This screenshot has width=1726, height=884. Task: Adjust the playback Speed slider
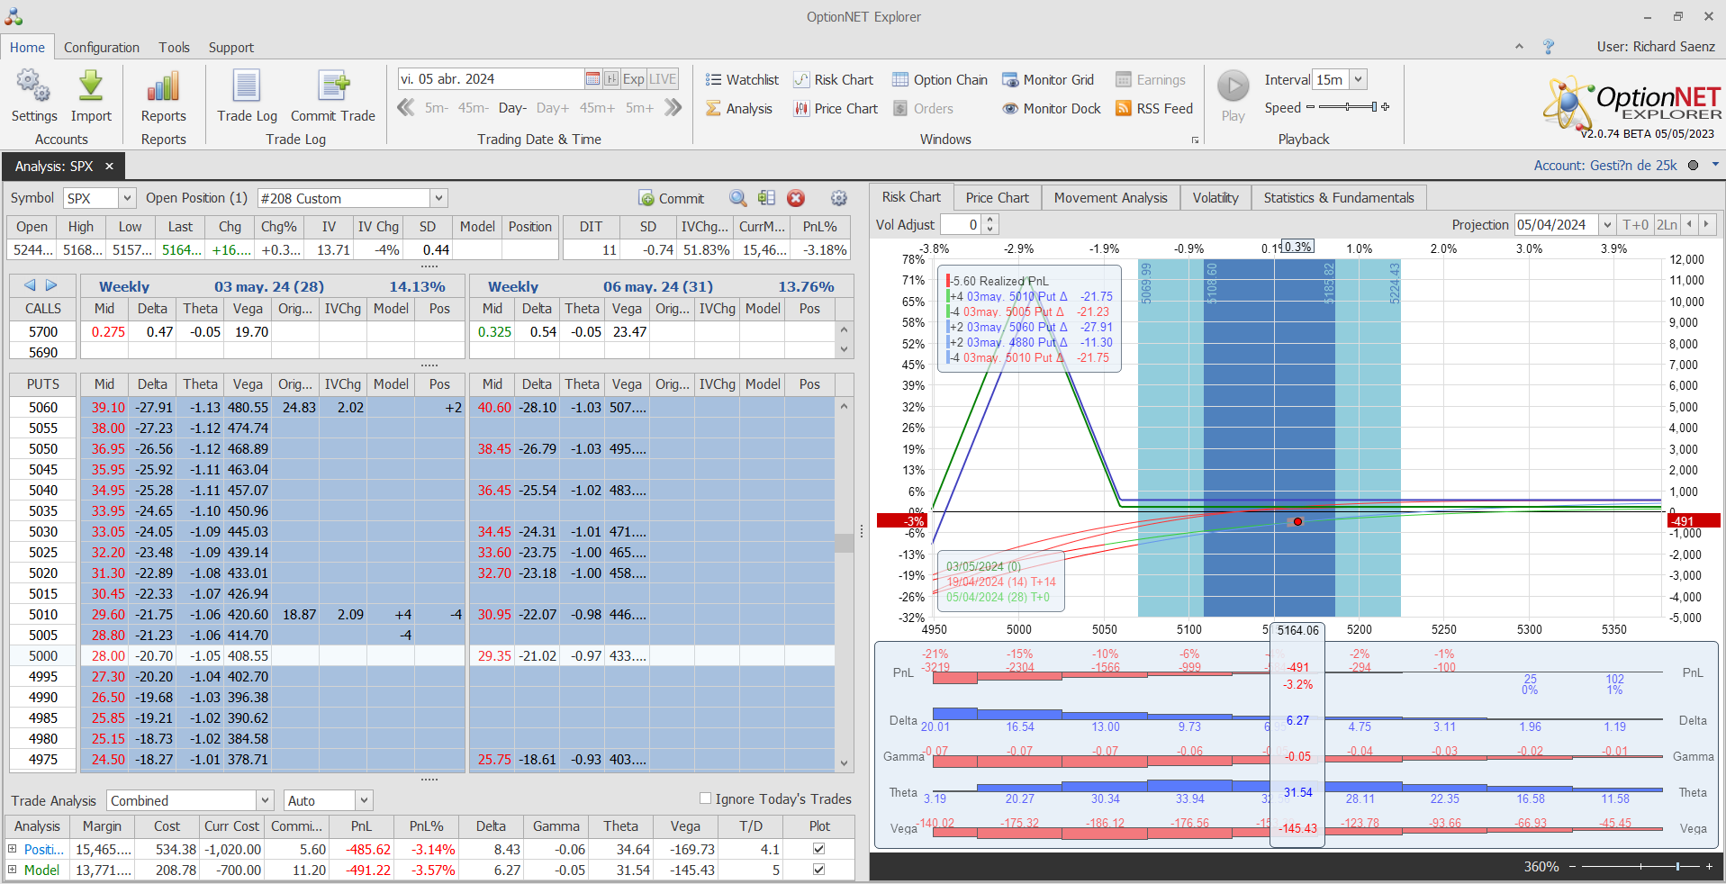click(x=1347, y=107)
